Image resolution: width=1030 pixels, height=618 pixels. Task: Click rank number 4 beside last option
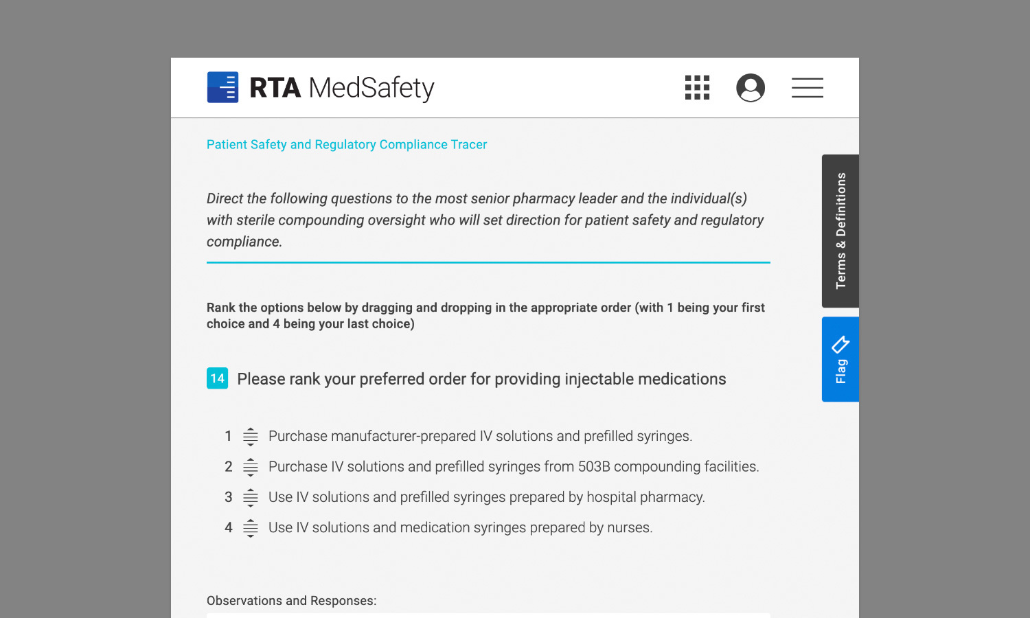coord(229,527)
